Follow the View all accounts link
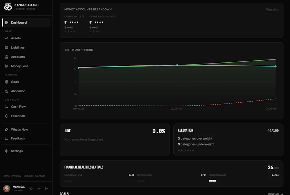This screenshot has height=195, width=290. tap(272, 9)
